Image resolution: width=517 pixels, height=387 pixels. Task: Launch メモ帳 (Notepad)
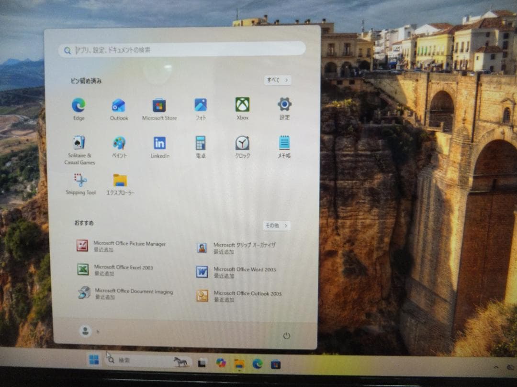[283, 144]
